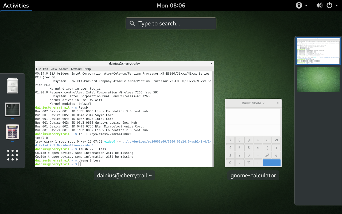Open the terminal's Search menu

[x=64, y=69]
